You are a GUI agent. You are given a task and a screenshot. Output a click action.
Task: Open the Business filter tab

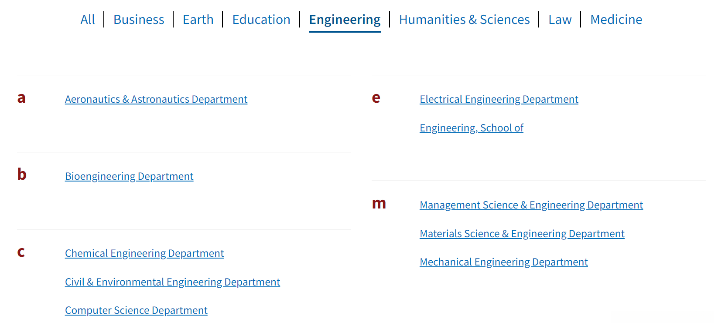tap(139, 20)
